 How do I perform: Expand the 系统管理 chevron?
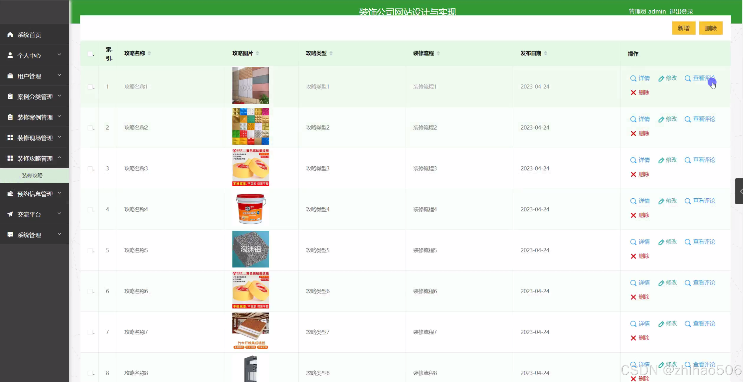(x=59, y=234)
